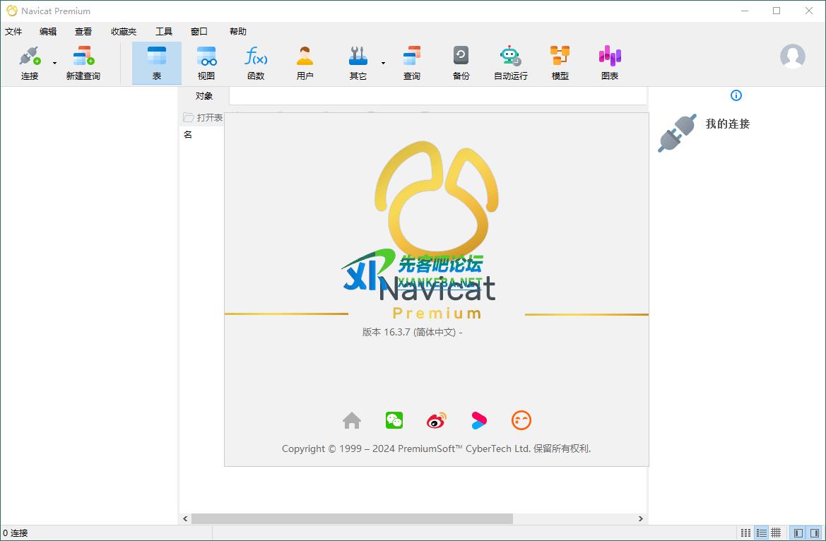The height and width of the screenshot is (541, 826).
Task: Expand the dropdown arrow next to 其它
Action: pos(383,64)
